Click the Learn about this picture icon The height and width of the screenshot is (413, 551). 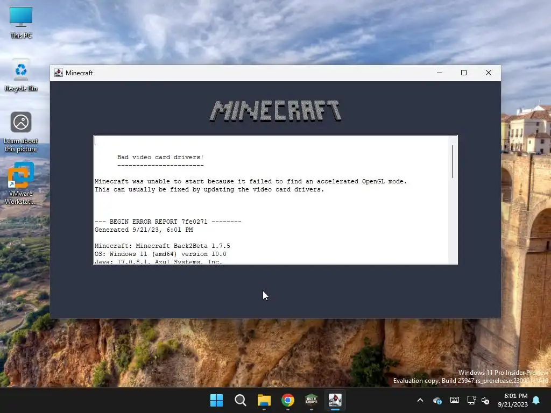coord(21,132)
